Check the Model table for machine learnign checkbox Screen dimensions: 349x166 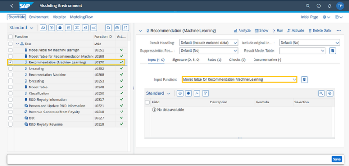(x=10, y=50)
